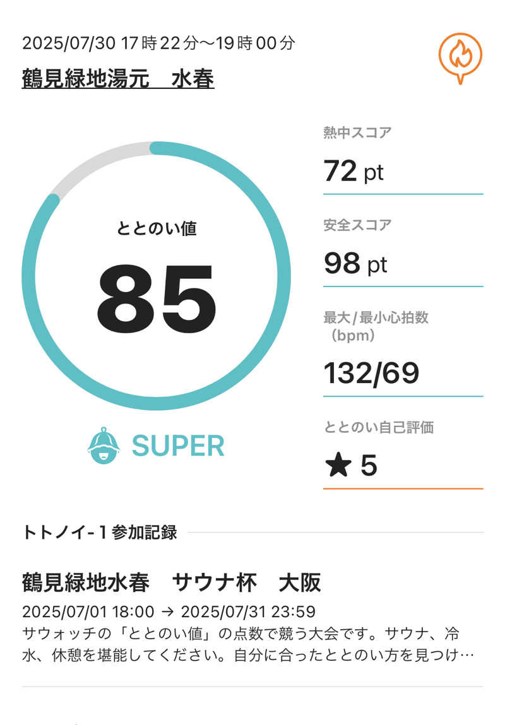Click the SUPER mascot bell icon

coord(104,445)
